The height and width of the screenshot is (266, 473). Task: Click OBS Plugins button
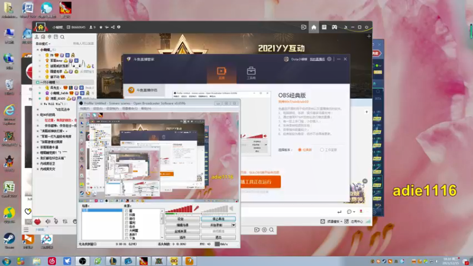(183, 238)
